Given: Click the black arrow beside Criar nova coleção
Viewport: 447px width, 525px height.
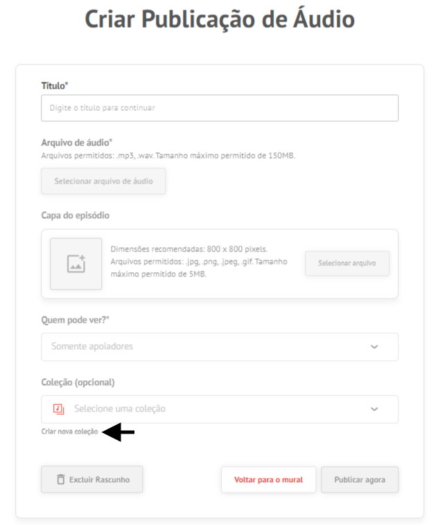Looking at the screenshot, I should click(x=119, y=432).
